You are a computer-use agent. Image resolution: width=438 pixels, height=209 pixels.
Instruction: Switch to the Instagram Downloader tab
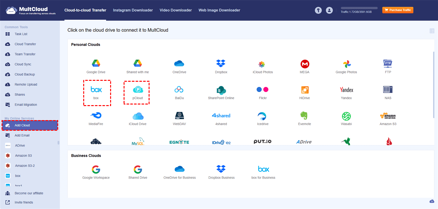(133, 10)
